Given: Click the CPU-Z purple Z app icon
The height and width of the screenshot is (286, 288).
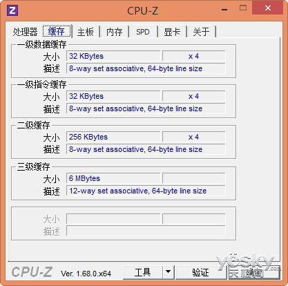Looking at the screenshot, I should pos(12,10).
